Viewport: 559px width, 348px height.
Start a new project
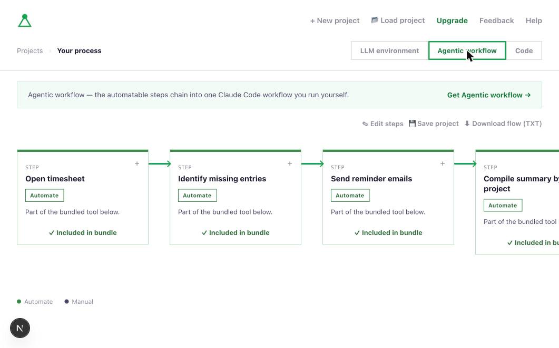[335, 21]
